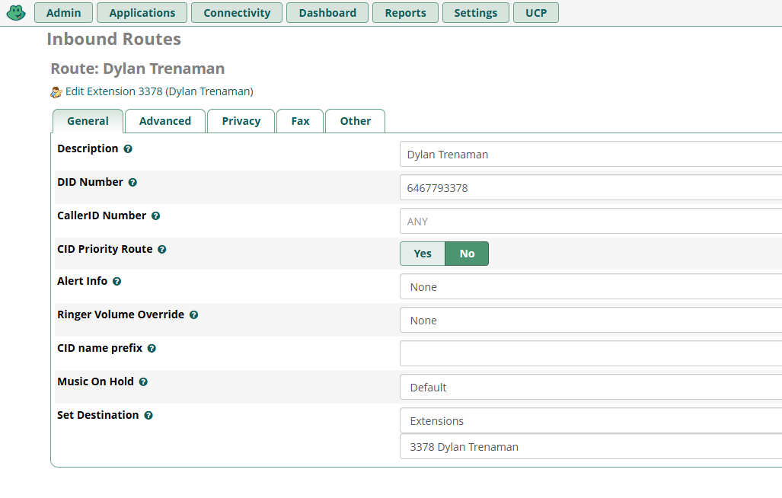Viewport: 782px width, 498px height.
Task: Open the Dashboard menu
Action: (327, 12)
